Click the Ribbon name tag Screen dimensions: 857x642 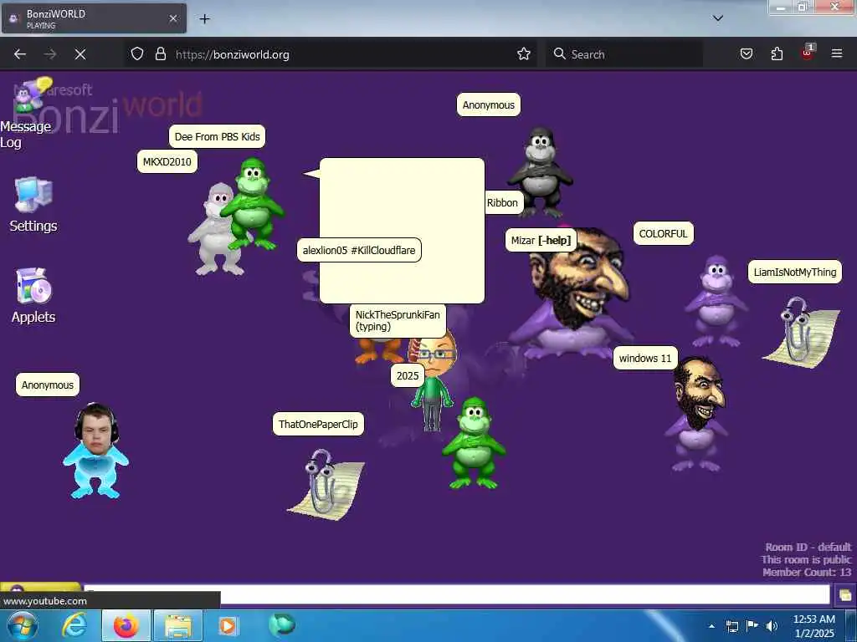(x=503, y=202)
